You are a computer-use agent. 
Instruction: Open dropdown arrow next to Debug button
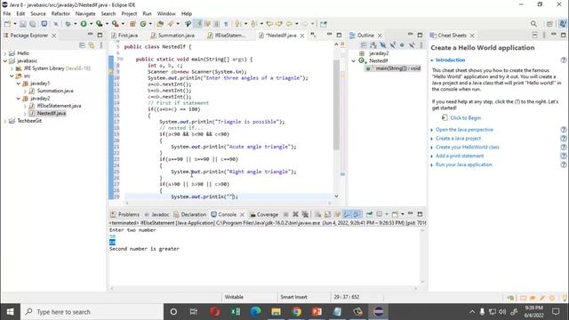[x=75, y=24]
